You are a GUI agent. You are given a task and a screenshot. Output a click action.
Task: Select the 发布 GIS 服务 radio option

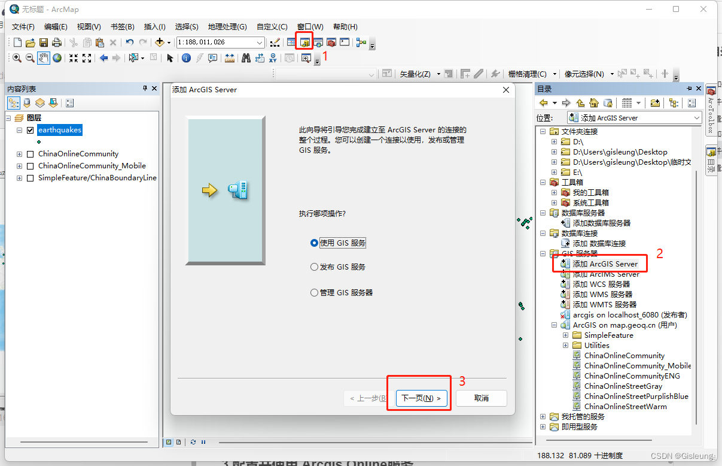click(x=314, y=267)
